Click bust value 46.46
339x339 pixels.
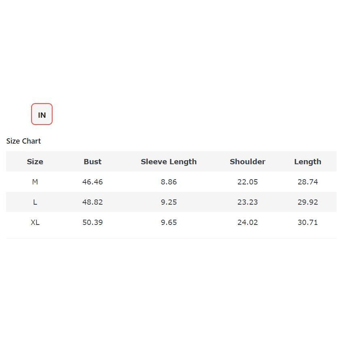coord(93,182)
